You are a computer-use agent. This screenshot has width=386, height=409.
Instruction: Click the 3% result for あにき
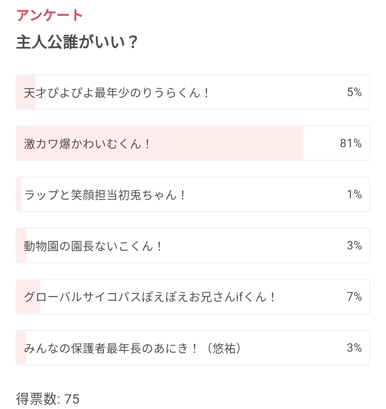pos(354,348)
